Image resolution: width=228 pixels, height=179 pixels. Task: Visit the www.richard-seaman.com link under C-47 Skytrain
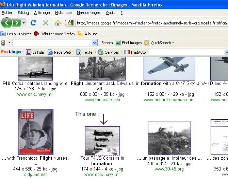tap(169, 100)
